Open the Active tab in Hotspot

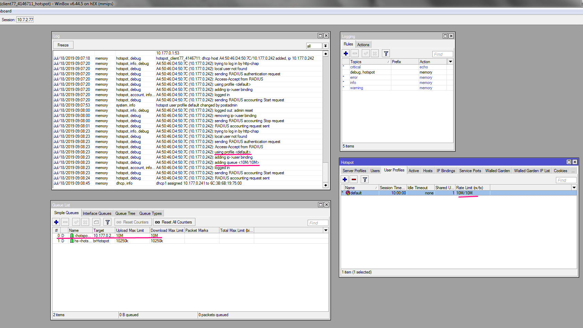414,171
